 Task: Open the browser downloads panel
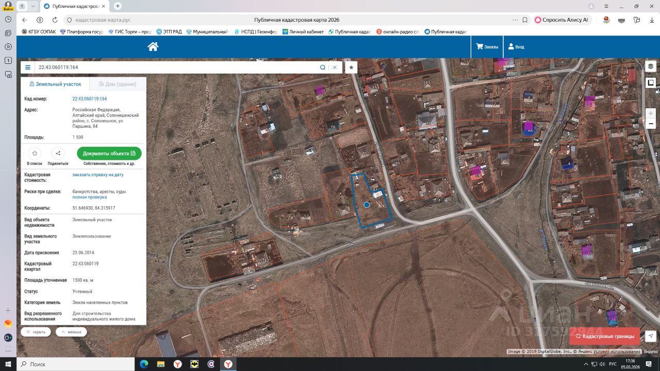point(652,20)
